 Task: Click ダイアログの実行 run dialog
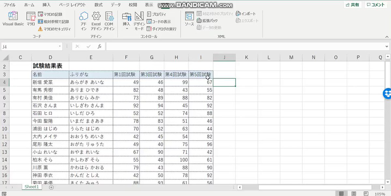pos(162,29)
